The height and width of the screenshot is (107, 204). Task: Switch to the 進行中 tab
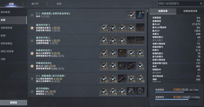(x=35, y=4)
